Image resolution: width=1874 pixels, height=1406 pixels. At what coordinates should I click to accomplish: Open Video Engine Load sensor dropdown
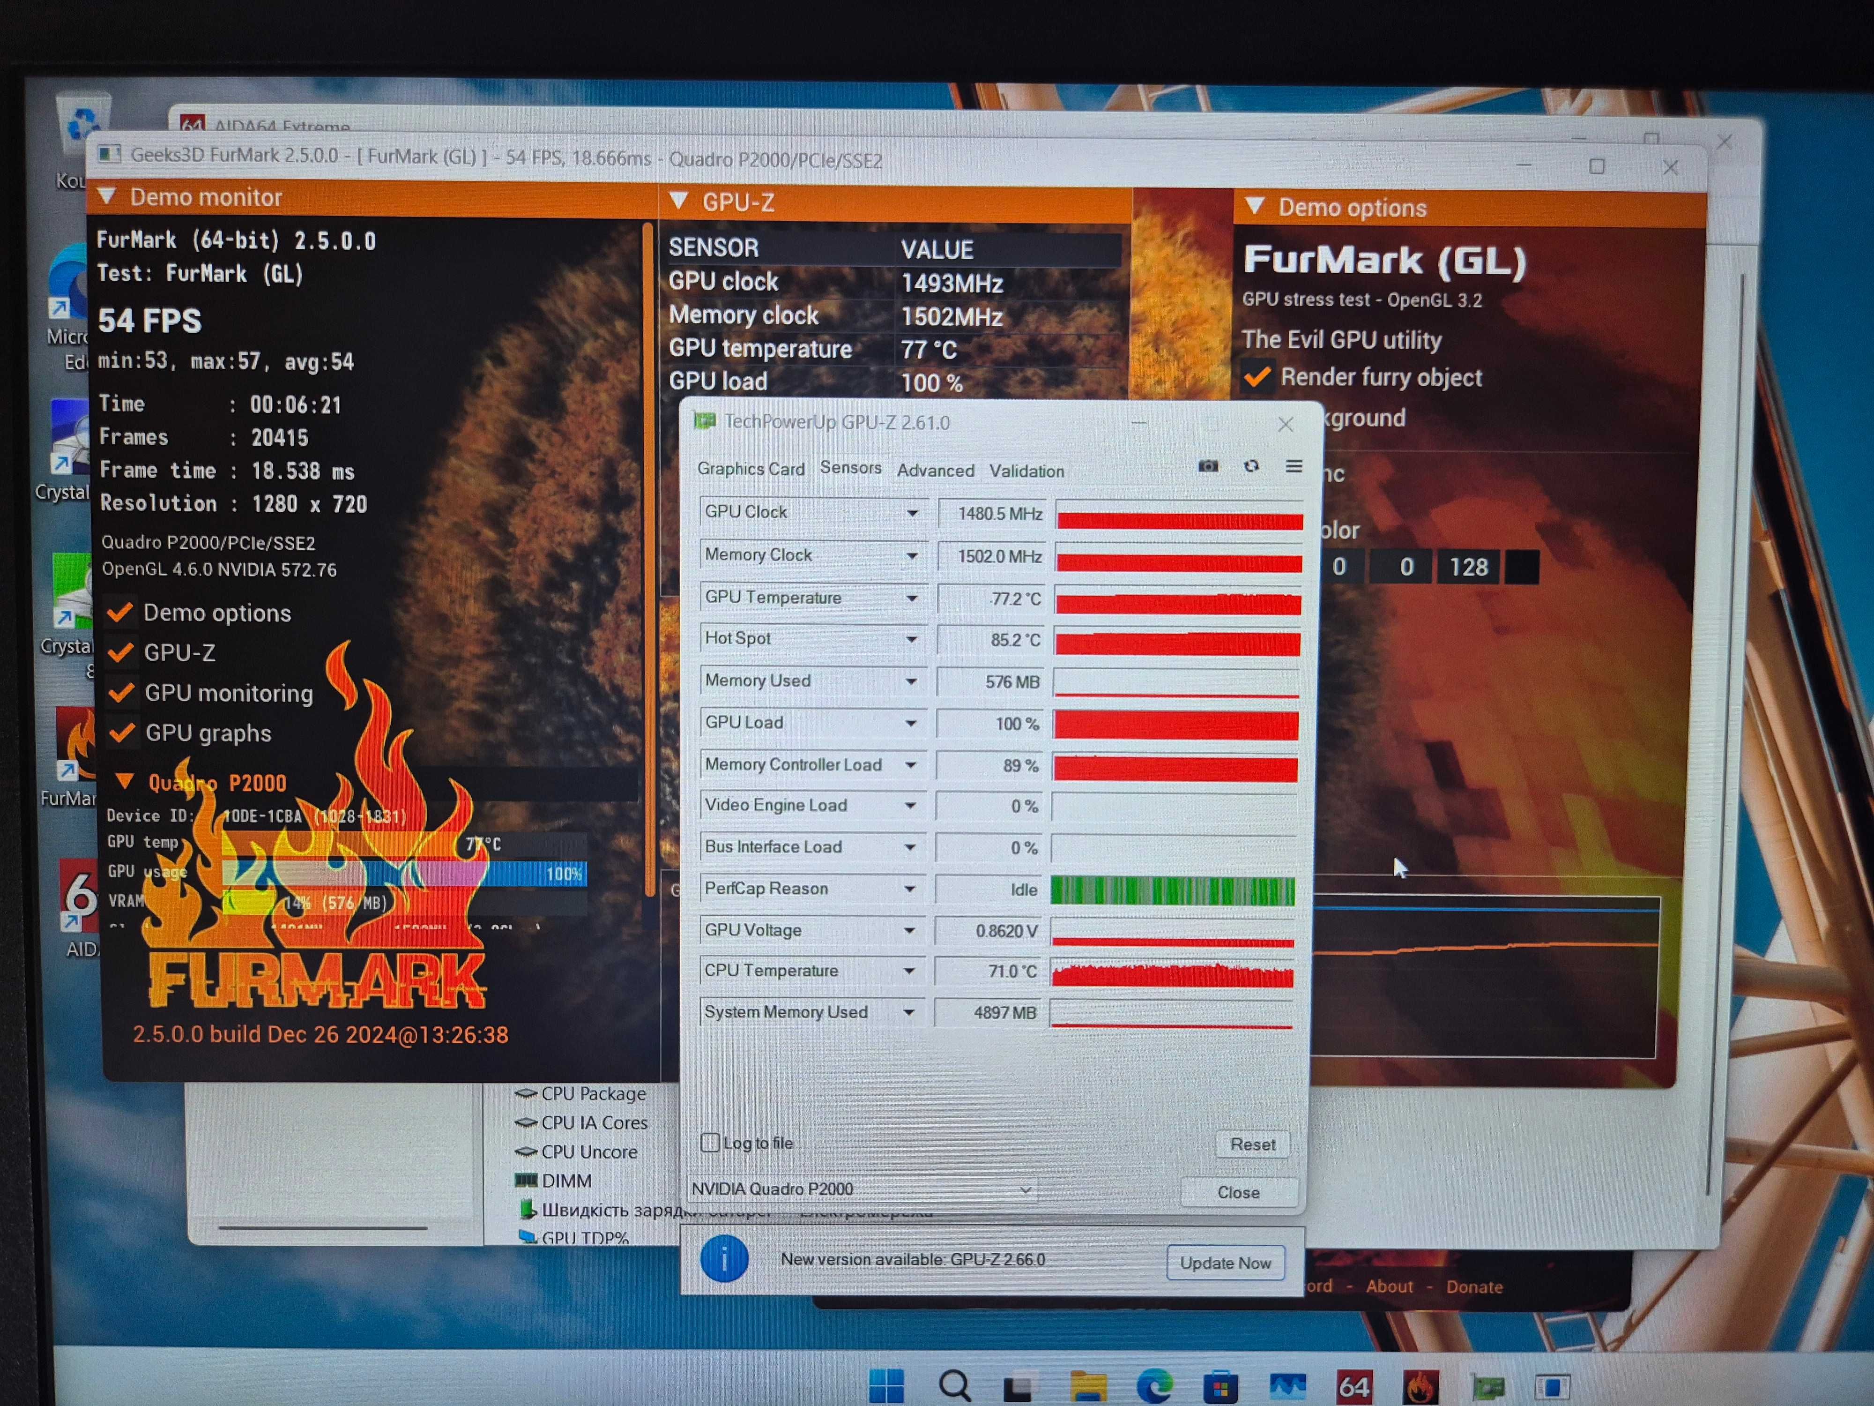click(911, 806)
